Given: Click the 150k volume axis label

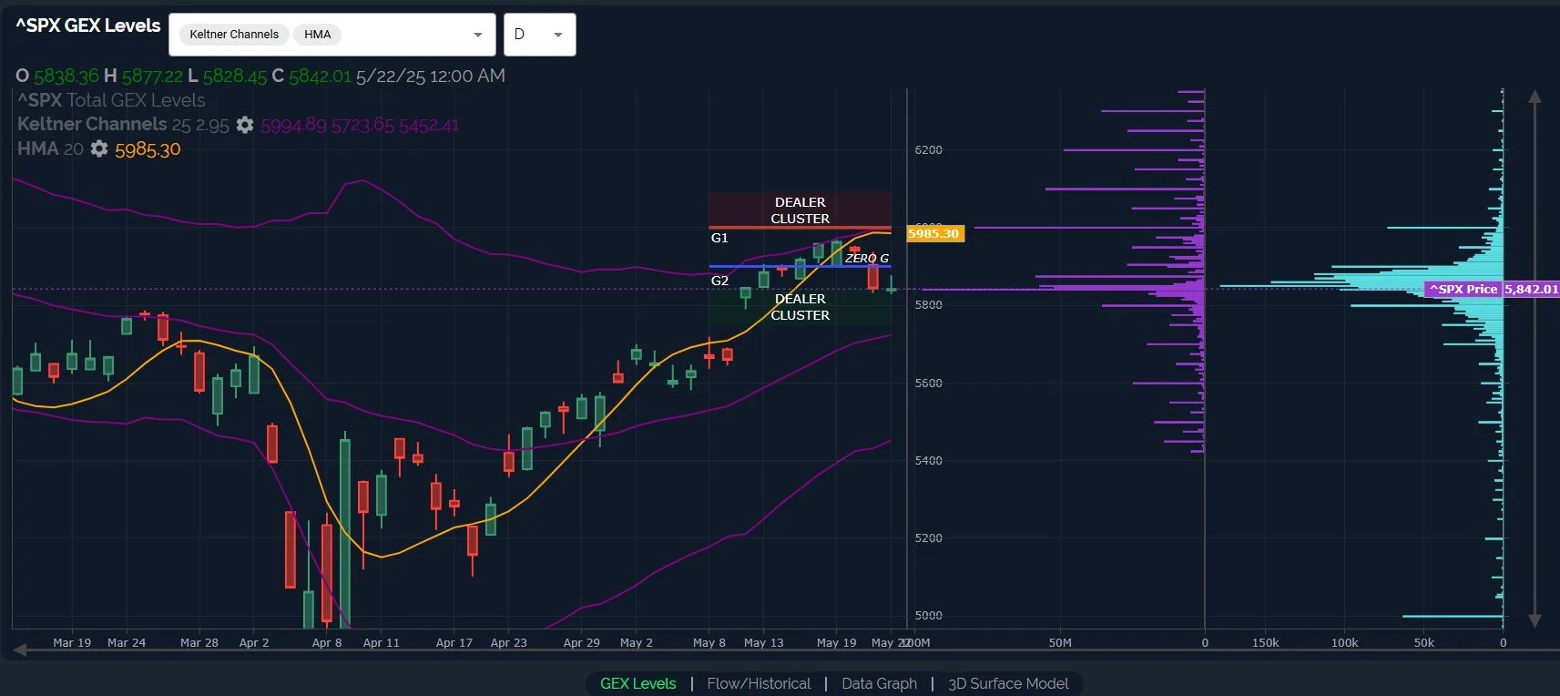Looking at the screenshot, I should pyautogui.click(x=1265, y=642).
